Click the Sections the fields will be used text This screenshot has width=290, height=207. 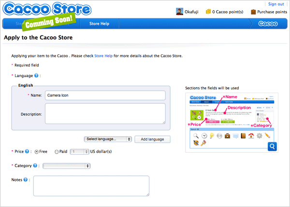[212, 88]
